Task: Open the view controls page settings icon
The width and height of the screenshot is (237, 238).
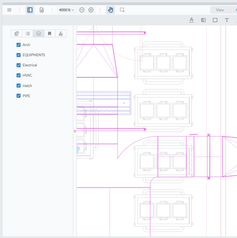Action: pos(42,10)
